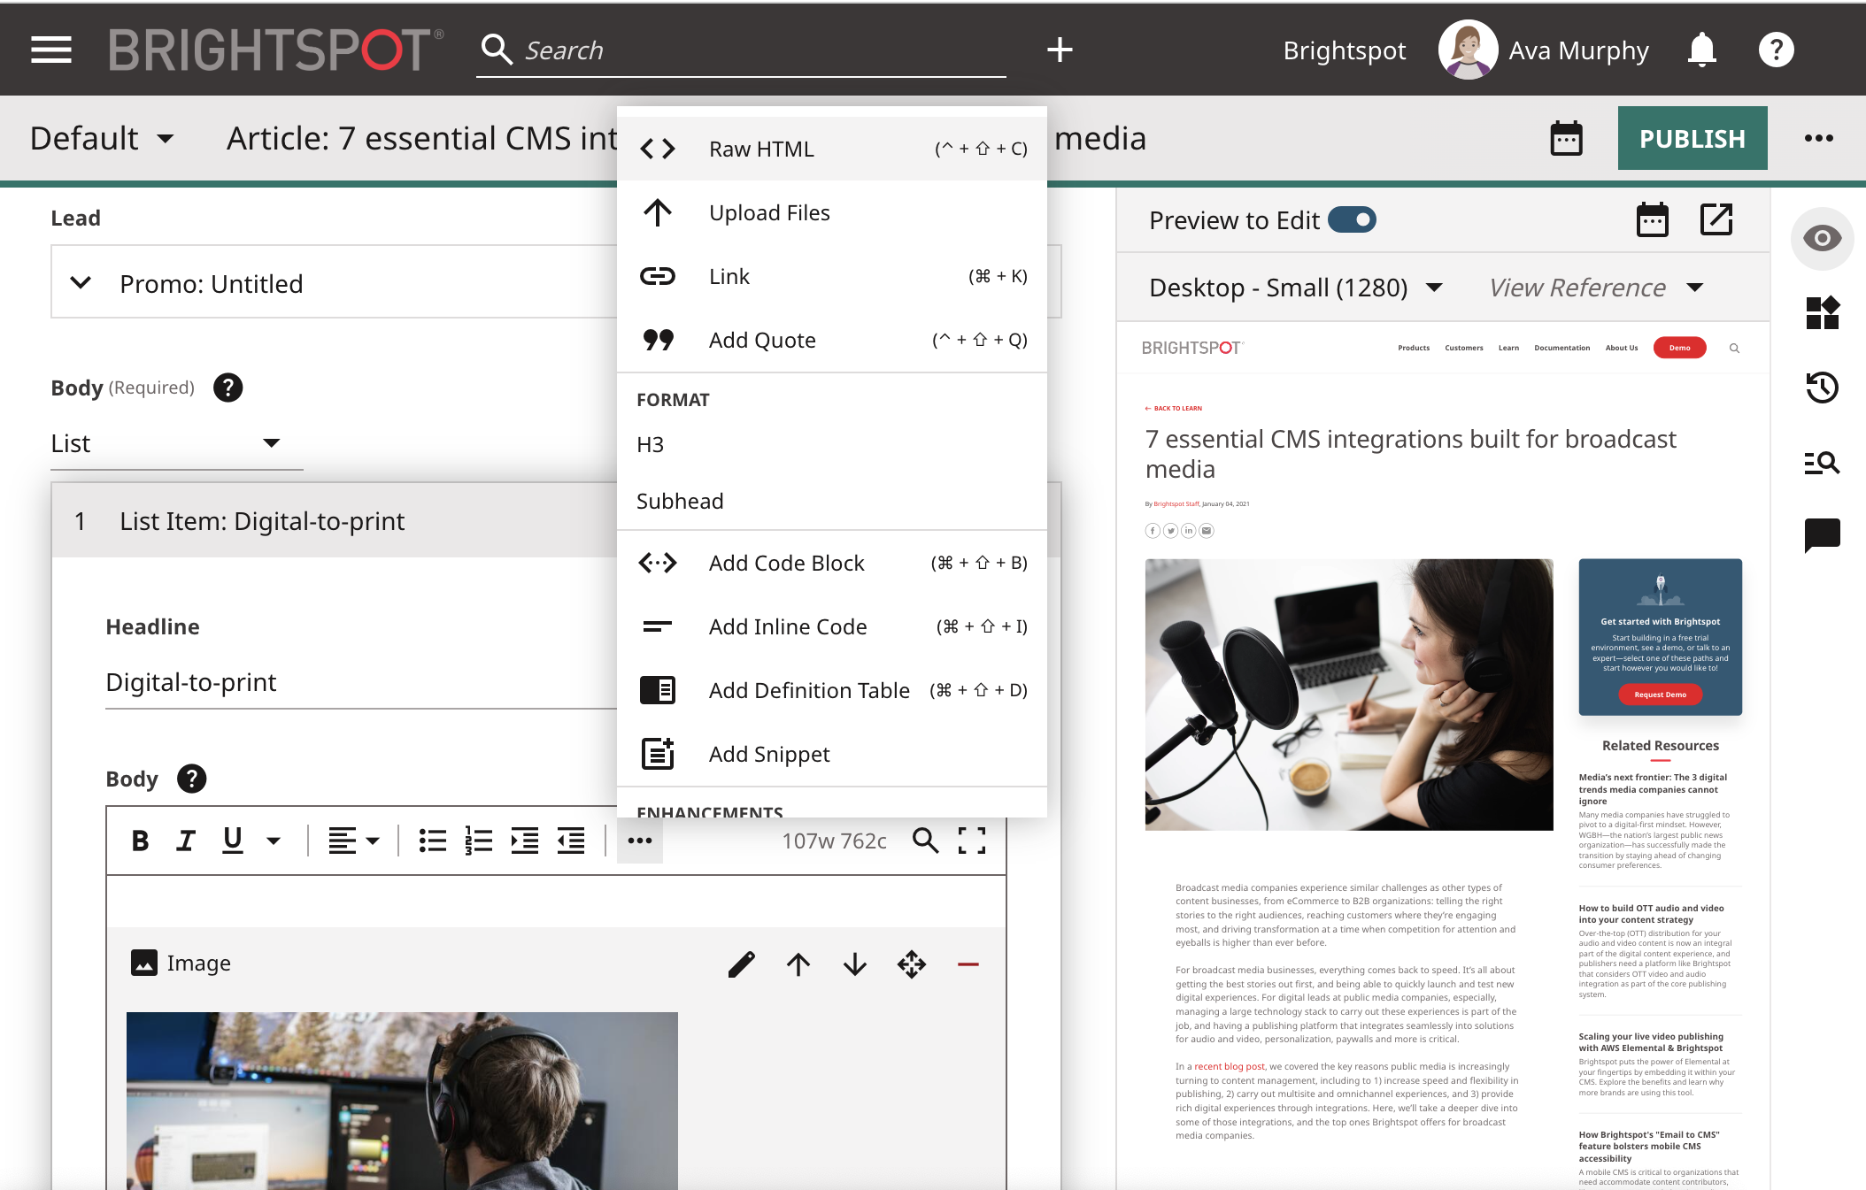Edit the Image enhancement with pencil
The height and width of the screenshot is (1190, 1866).
click(741, 964)
